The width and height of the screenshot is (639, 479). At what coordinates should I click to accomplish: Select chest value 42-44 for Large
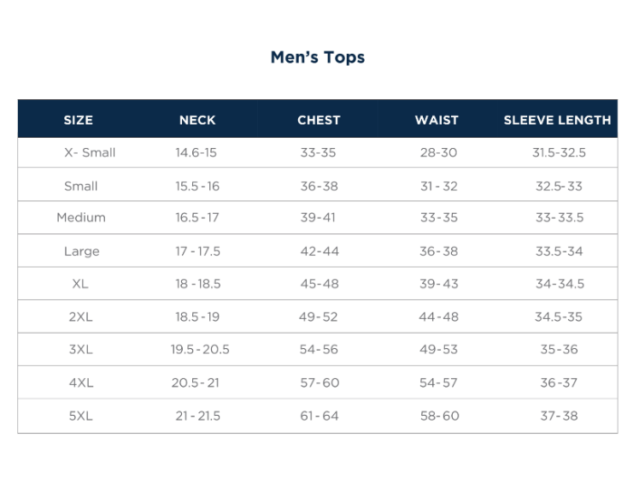pos(319,251)
